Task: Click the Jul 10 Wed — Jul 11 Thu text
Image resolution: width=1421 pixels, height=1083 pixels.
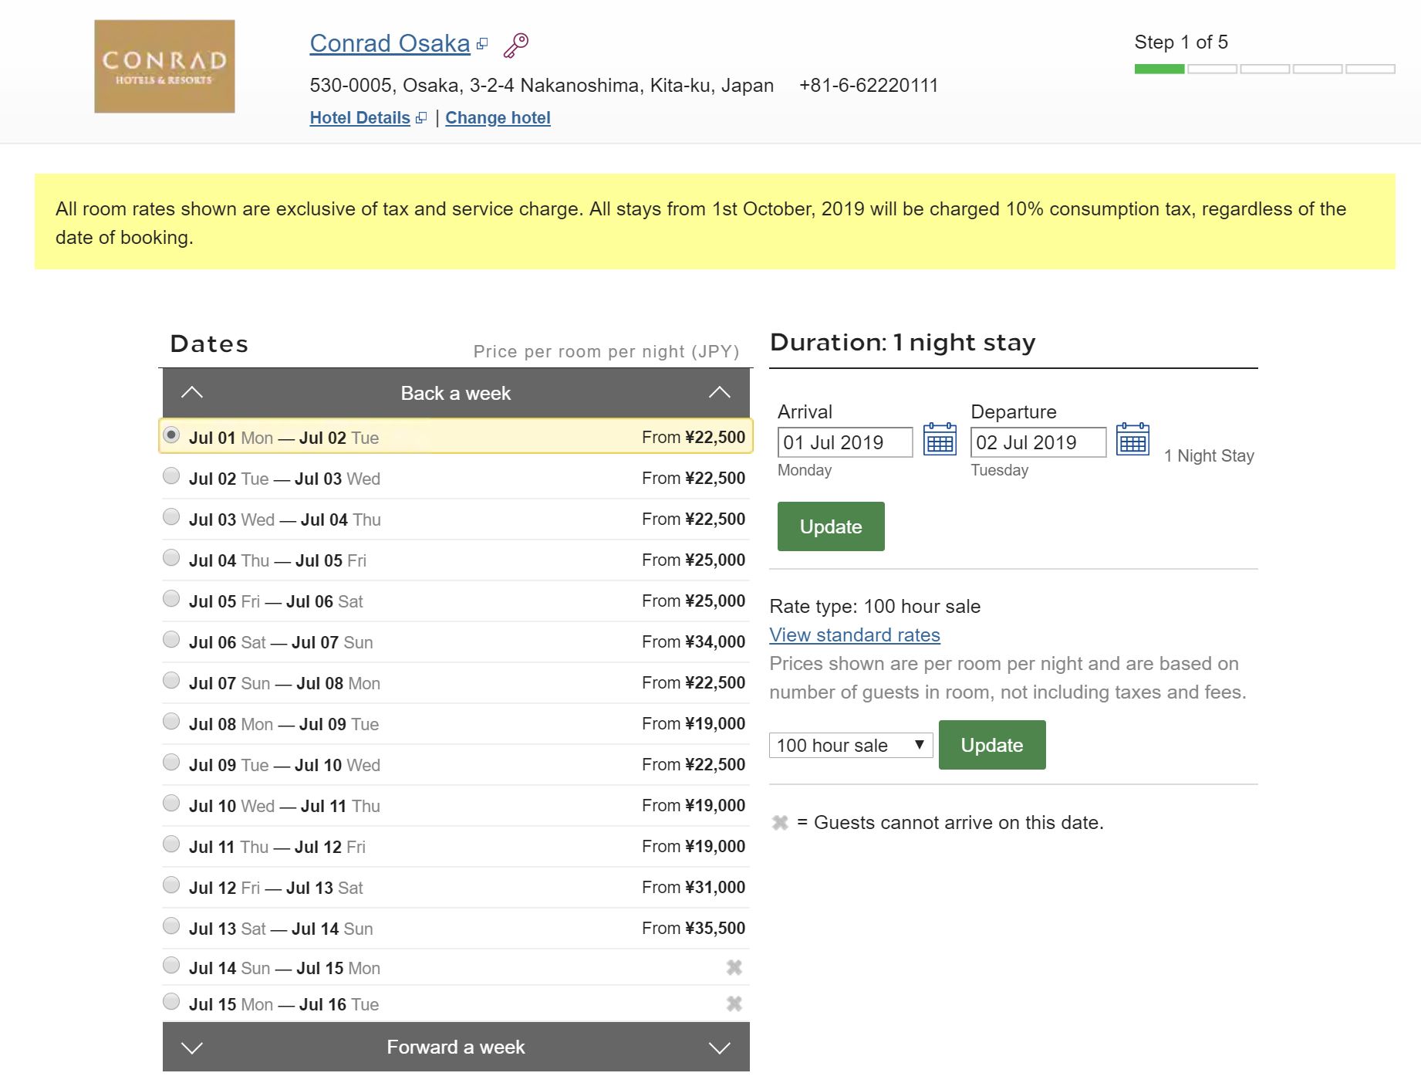Action: (x=285, y=806)
